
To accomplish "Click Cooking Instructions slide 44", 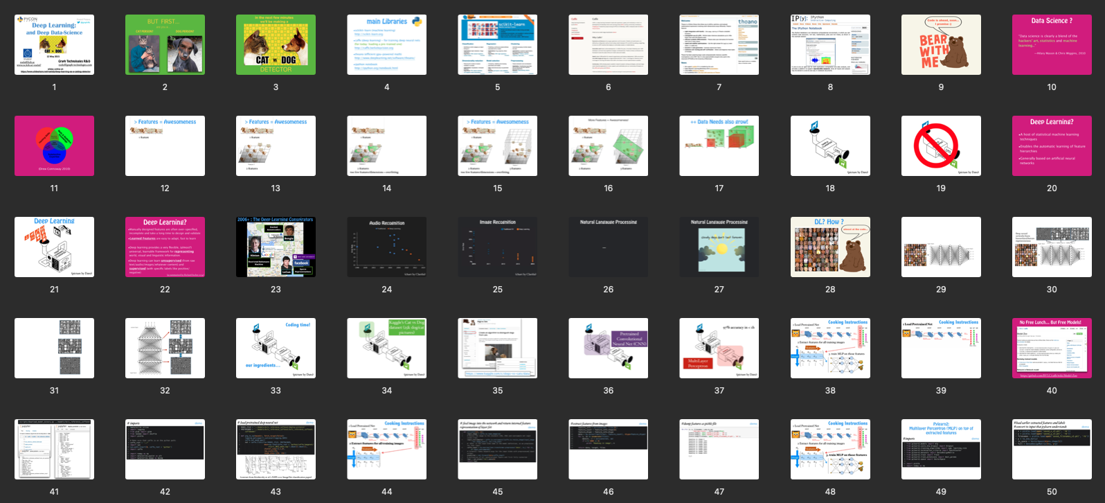I will pyautogui.click(x=386, y=449).
